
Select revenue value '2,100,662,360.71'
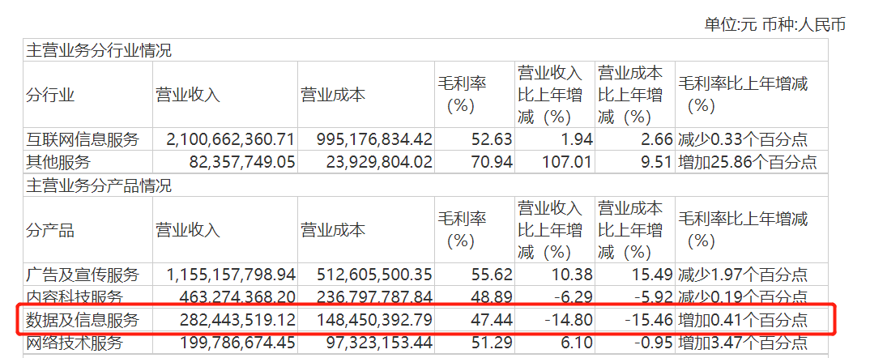point(230,139)
